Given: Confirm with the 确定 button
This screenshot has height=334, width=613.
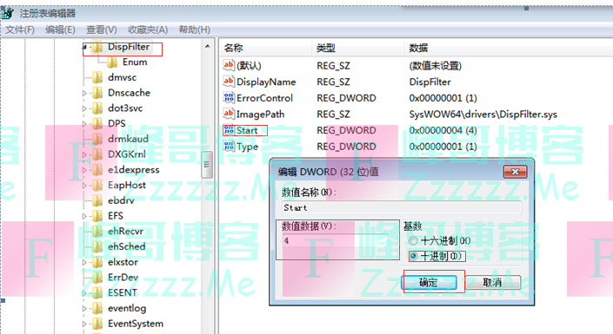Looking at the screenshot, I should pyautogui.click(x=430, y=283).
